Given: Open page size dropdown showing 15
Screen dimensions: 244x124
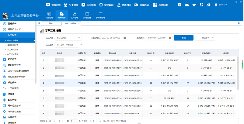Looking at the screenshot, I should (x=52, y=121).
